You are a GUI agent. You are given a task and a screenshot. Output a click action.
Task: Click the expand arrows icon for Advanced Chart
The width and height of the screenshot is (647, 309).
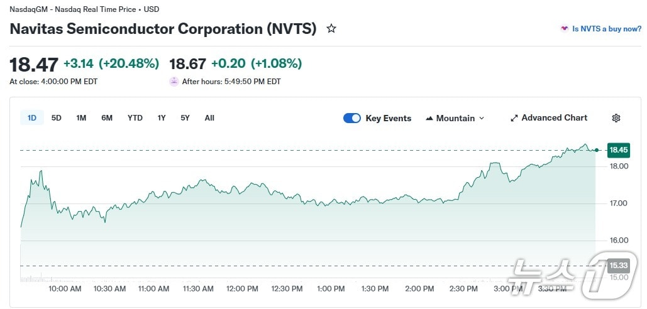tap(514, 118)
